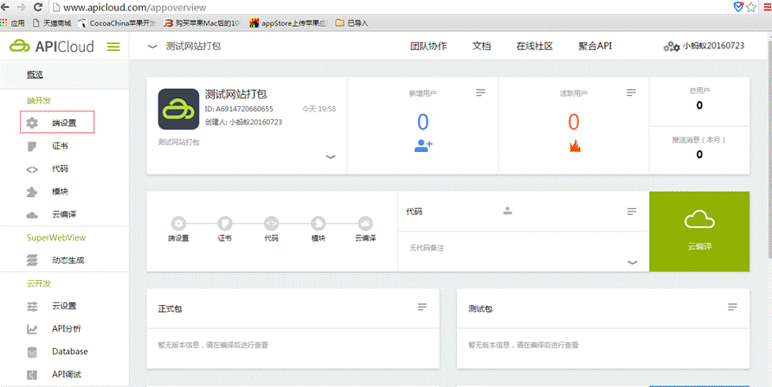Select the 代码 code brackets sidebar icon
Viewport: 772px width, 387px height.
[32, 169]
